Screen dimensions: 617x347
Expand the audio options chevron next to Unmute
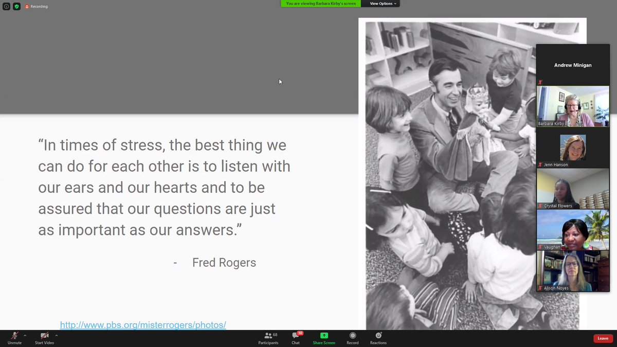pos(24,335)
